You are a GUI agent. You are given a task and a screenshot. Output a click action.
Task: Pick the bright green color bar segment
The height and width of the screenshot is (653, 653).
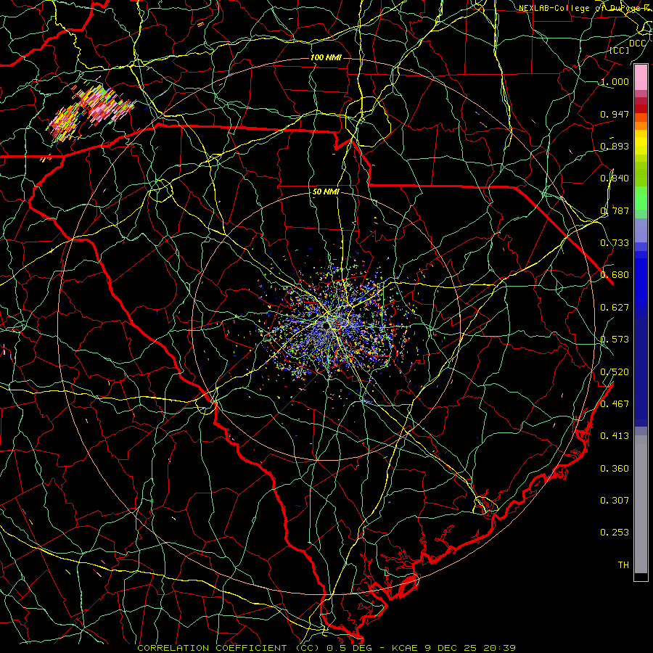click(641, 198)
